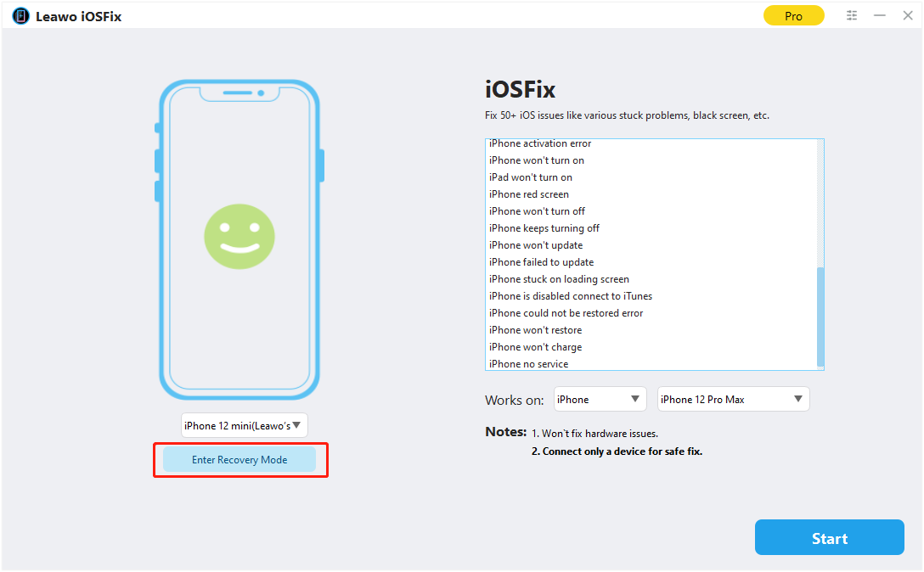Click the 'Fix 50+ iOS issues' description
The image size is (924, 572).
pyautogui.click(x=627, y=115)
